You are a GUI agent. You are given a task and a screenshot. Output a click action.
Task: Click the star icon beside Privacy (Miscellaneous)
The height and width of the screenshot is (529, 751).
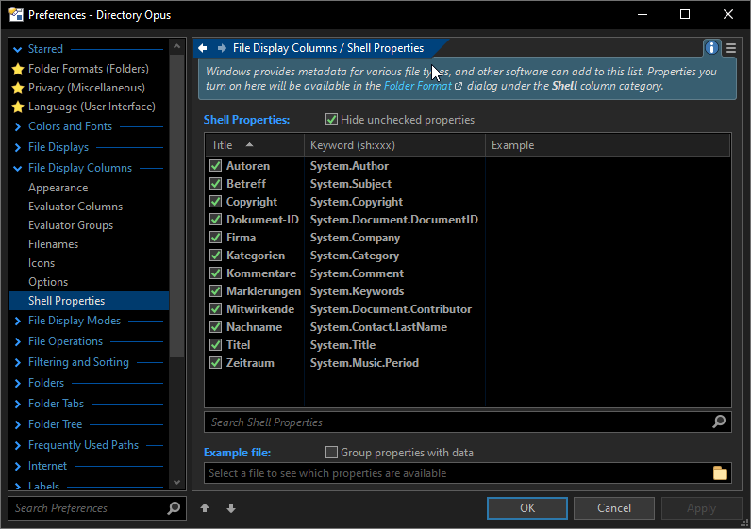[18, 88]
